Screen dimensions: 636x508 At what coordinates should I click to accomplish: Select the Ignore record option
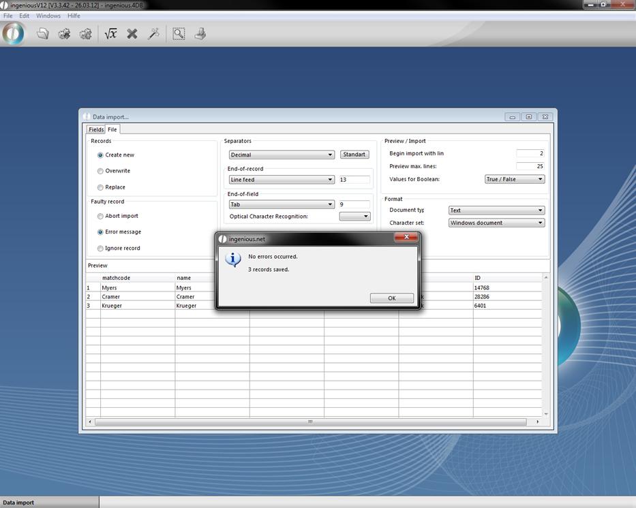[x=100, y=249]
